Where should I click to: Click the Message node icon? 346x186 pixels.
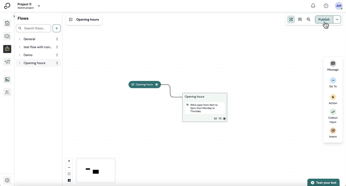point(333,63)
